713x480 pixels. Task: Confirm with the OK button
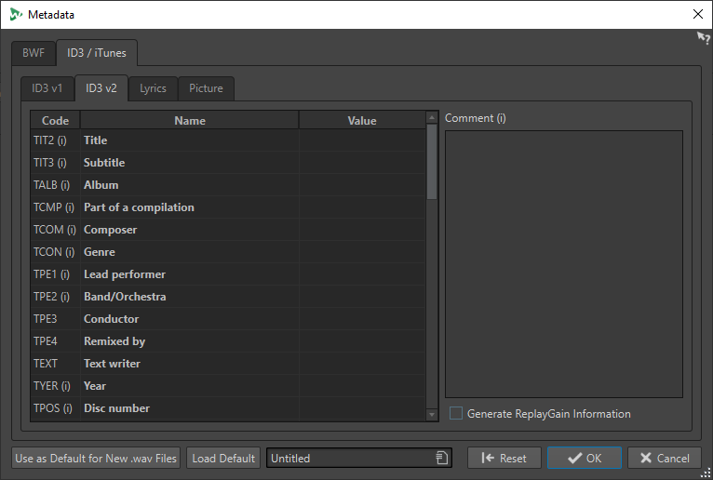(585, 458)
